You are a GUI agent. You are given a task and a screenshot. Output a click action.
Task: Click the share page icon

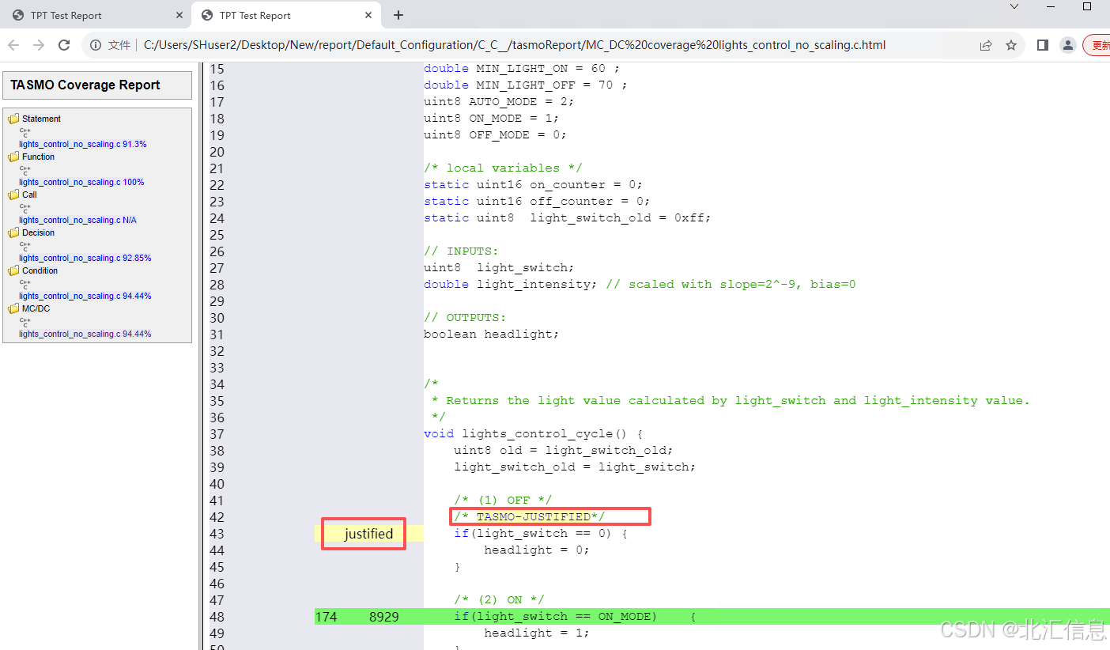coord(986,45)
